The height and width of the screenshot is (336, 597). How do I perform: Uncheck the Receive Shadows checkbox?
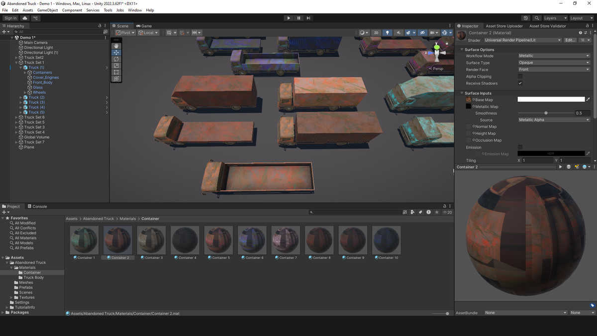520,83
